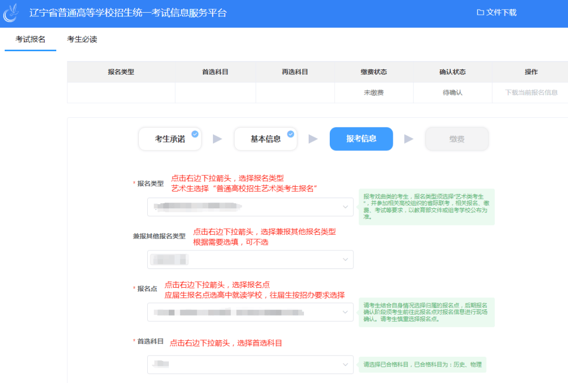
Task: Open the 考生必读 tab
Action: pyautogui.click(x=82, y=39)
